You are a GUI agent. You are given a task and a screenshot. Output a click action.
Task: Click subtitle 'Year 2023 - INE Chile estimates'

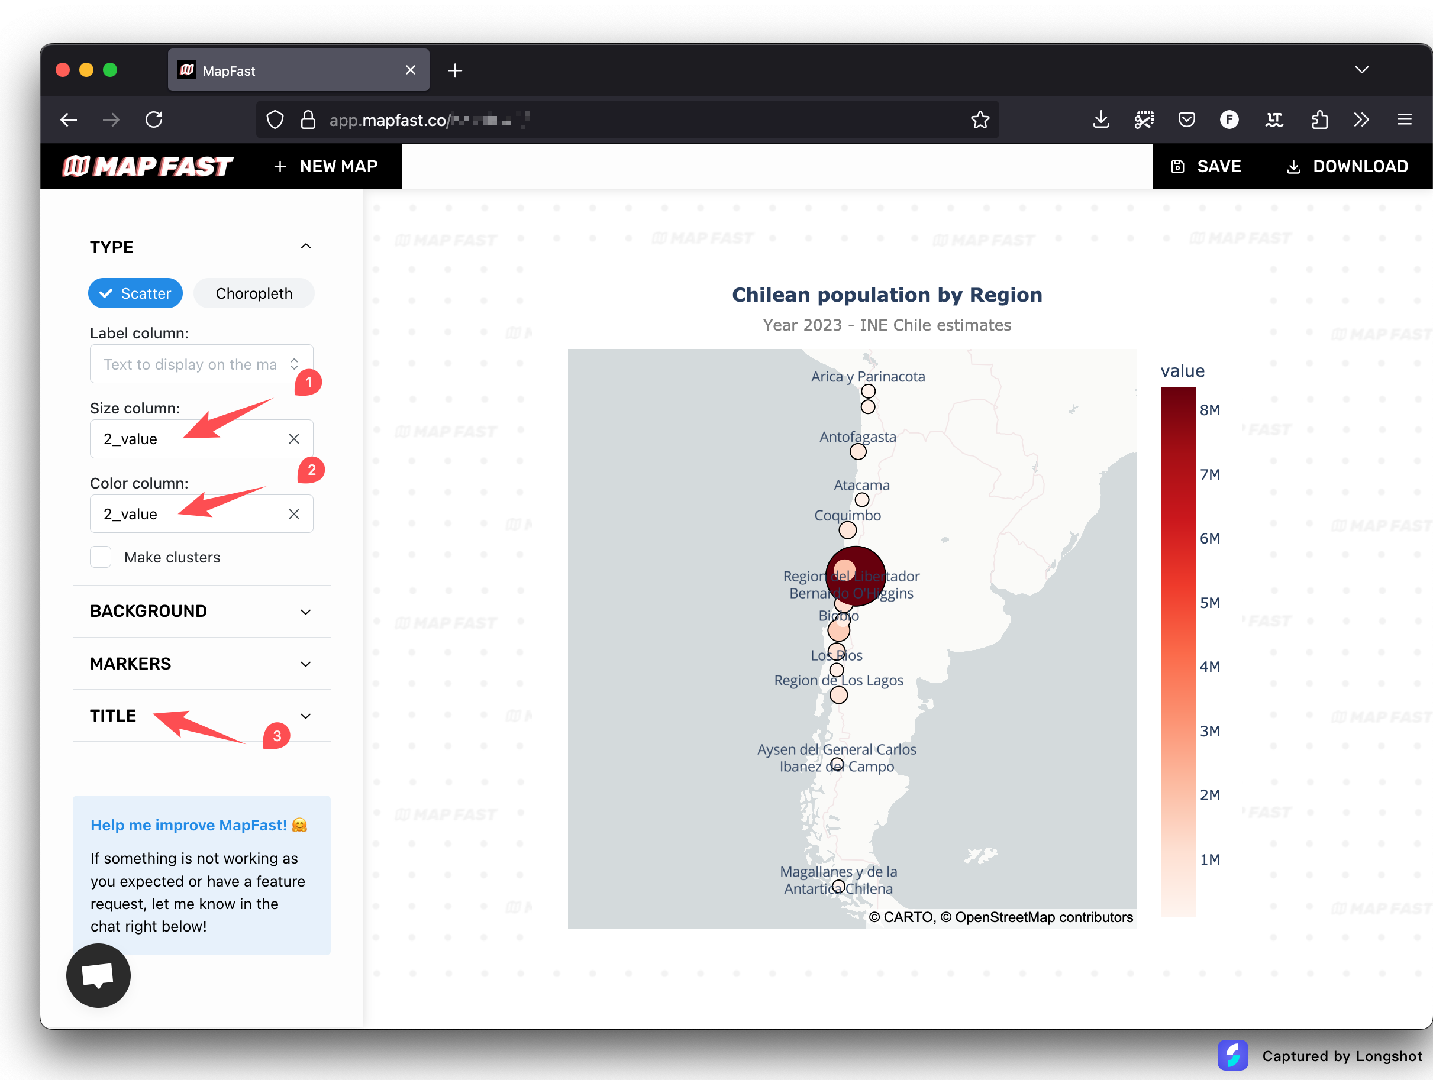pos(887,325)
